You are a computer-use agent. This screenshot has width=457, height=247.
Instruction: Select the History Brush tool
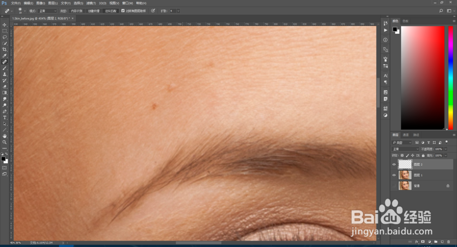tap(5, 80)
